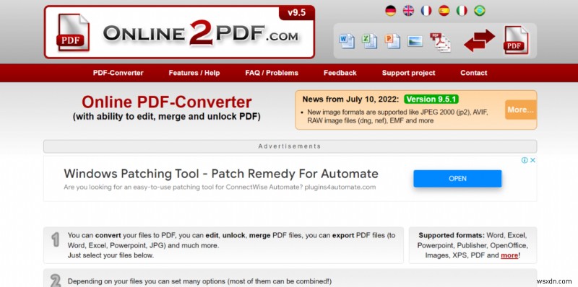Choose the Spanish flag language icon
This screenshot has width=578, height=287.
[444, 11]
